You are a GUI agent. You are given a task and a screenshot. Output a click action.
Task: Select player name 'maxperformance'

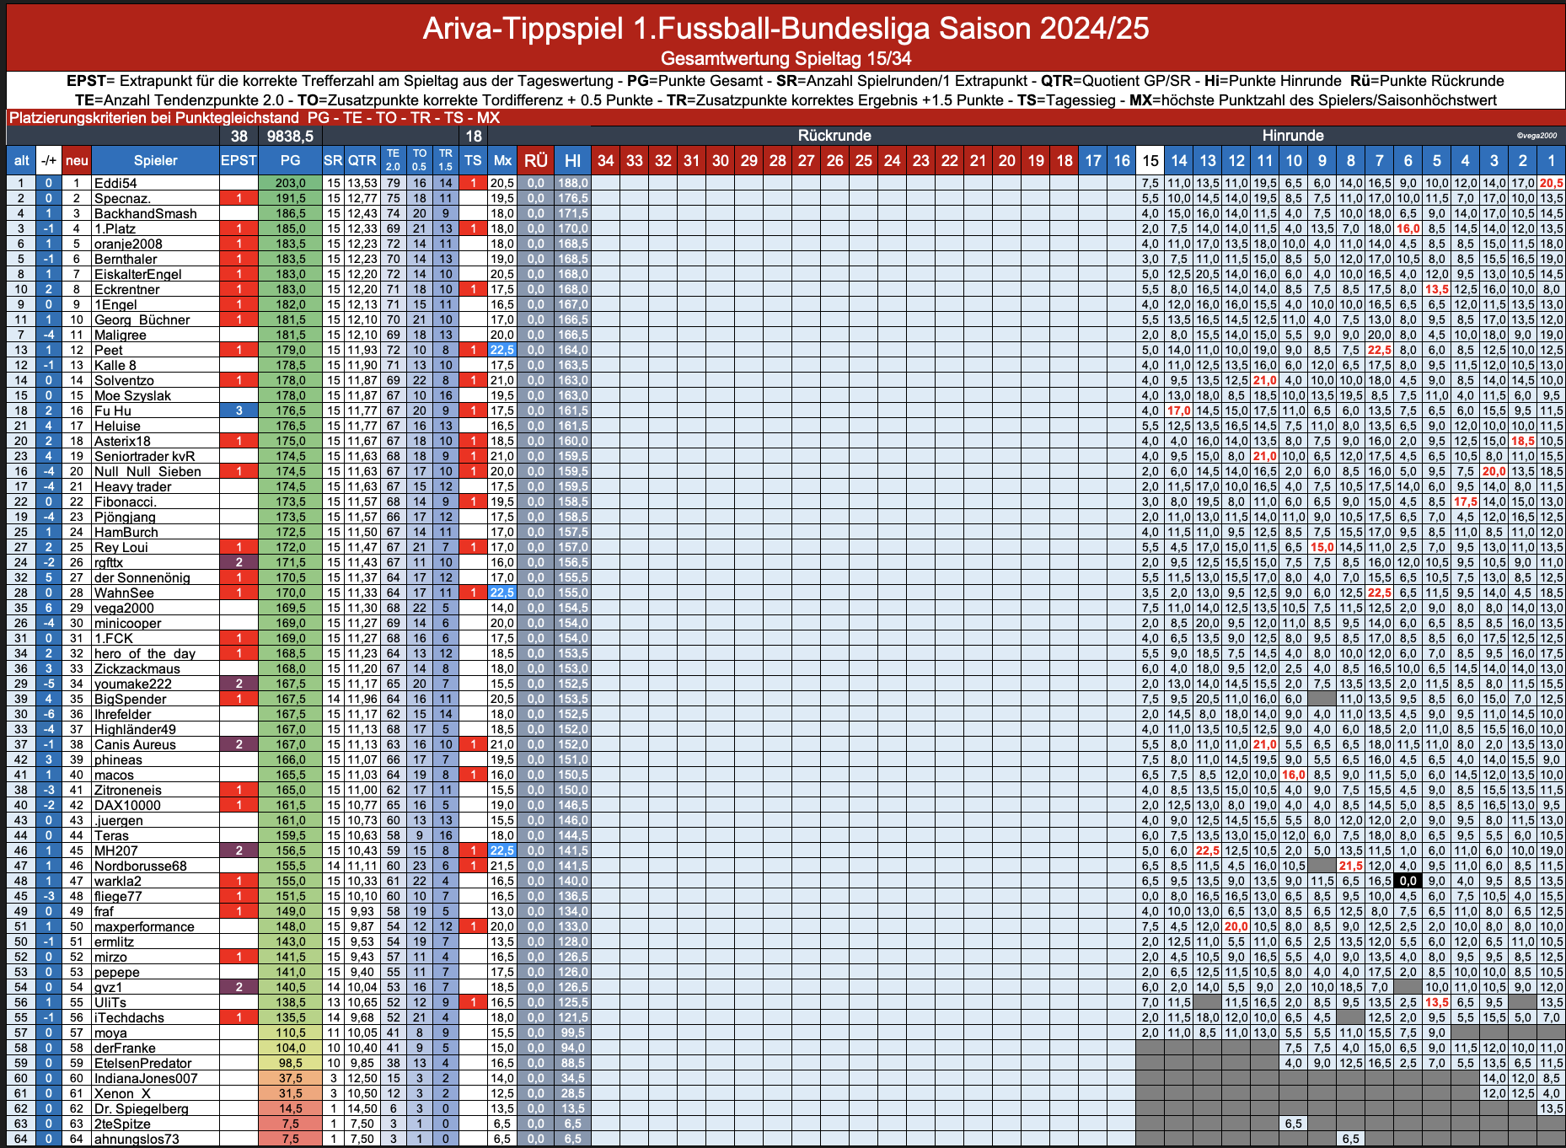coord(144,926)
